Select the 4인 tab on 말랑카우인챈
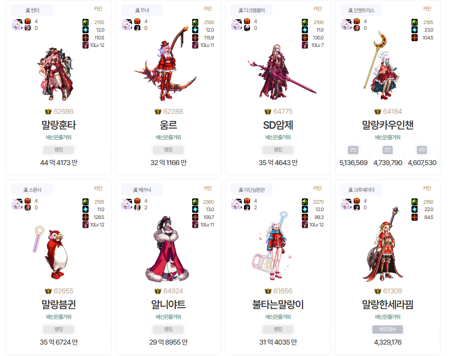The image size is (458, 356). [422, 150]
